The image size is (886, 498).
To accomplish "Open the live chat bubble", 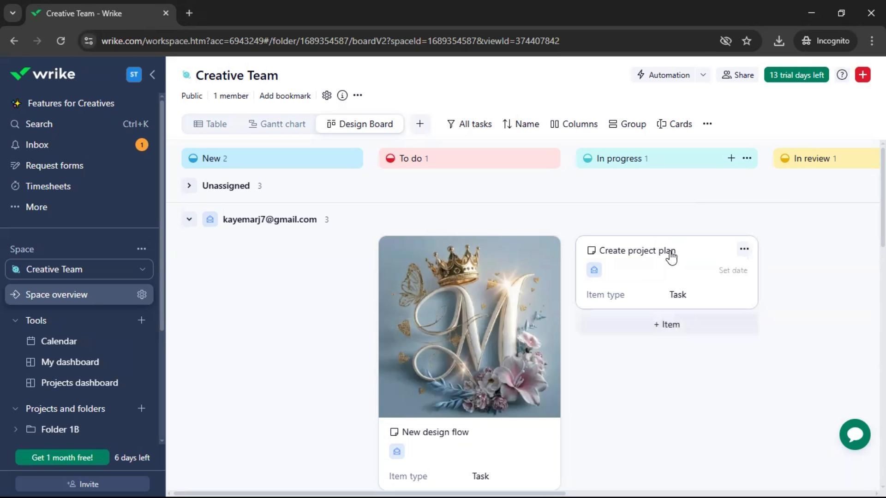I will [855, 434].
